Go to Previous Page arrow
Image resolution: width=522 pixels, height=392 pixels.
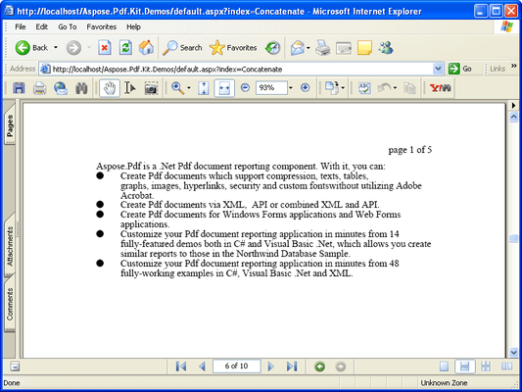202,367
